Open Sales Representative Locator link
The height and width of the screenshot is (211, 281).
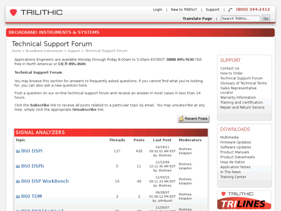coord(238,90)
